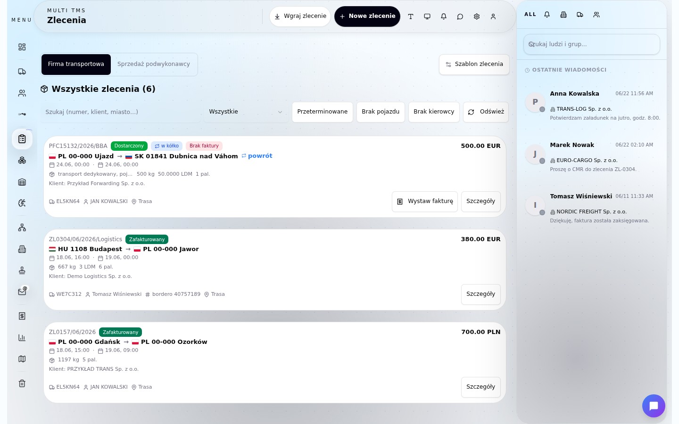
Task: Open the truck vehicles icon in sidebar
Action: pyautogui.click(x=22, y=72)
